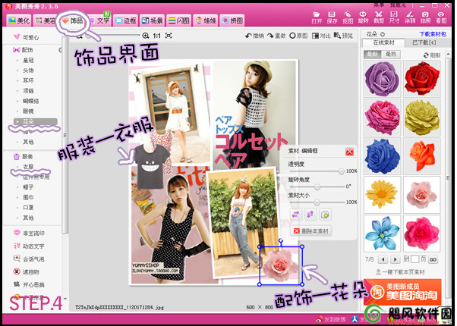The image size is (457, 326).
Task: Open the 非主流印 sticker category
Action: point(34,233)
